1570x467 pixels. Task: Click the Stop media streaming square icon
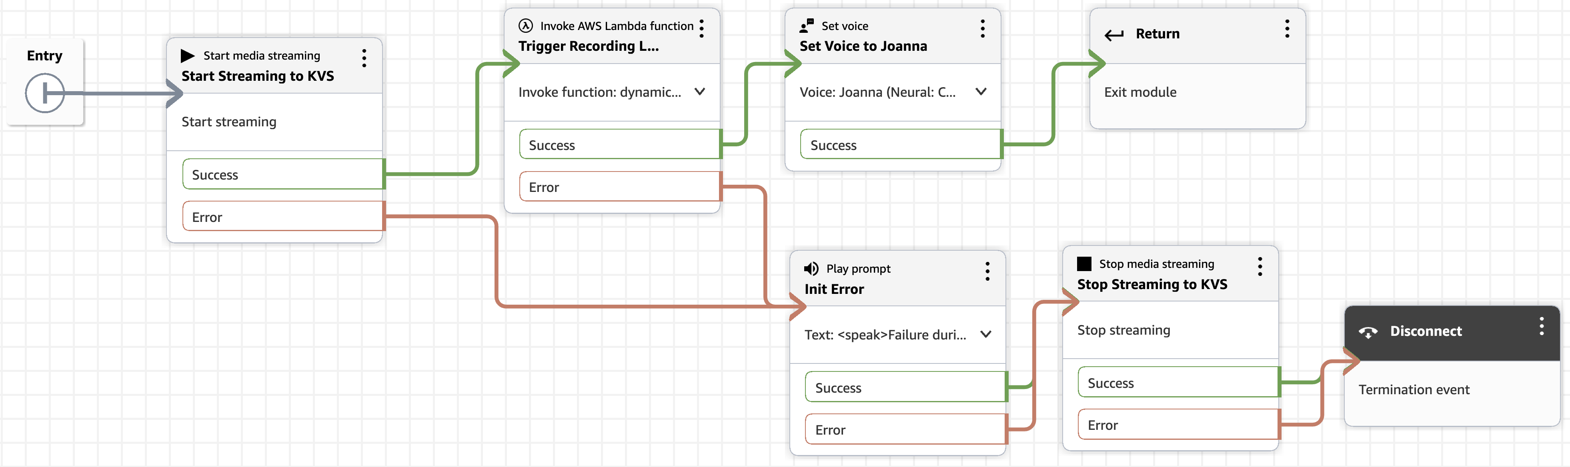[x=1083, y=263]
